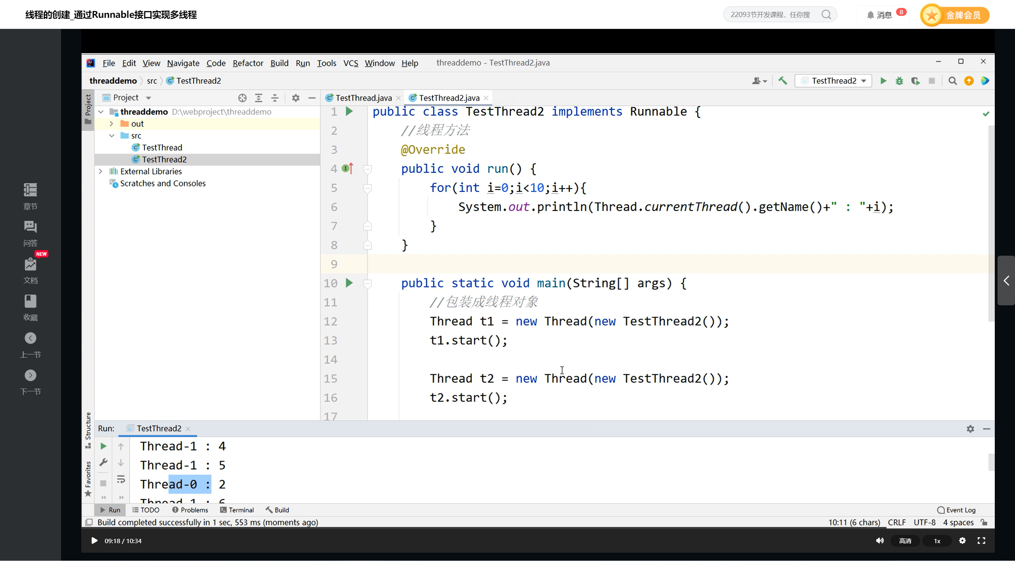Open the Refactor menu
Screen dimensions: 1015x561
coord(248,63)
